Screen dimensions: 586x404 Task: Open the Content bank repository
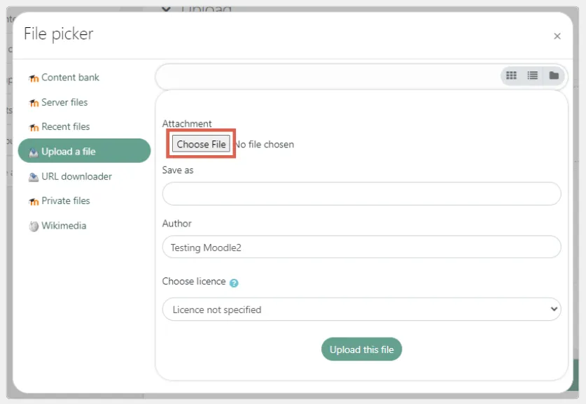(x=69, y=78)
